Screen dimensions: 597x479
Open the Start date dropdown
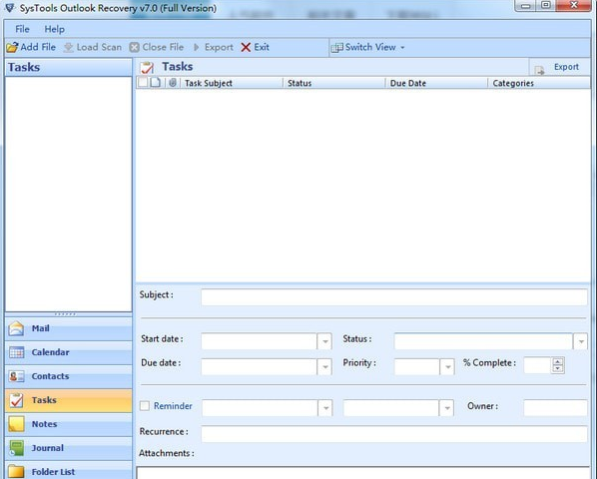324,341
